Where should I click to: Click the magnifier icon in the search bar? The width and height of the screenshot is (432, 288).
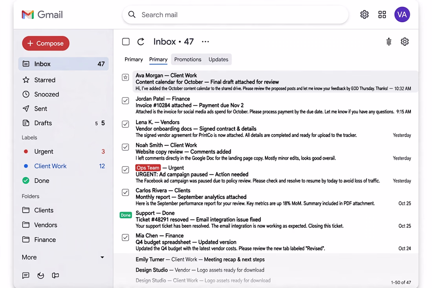(x=132, y=15)
